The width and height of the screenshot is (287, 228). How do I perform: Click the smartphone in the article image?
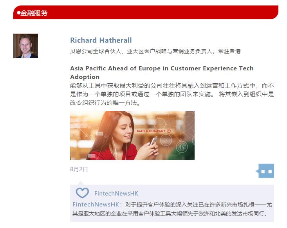(x=153, y=141)
